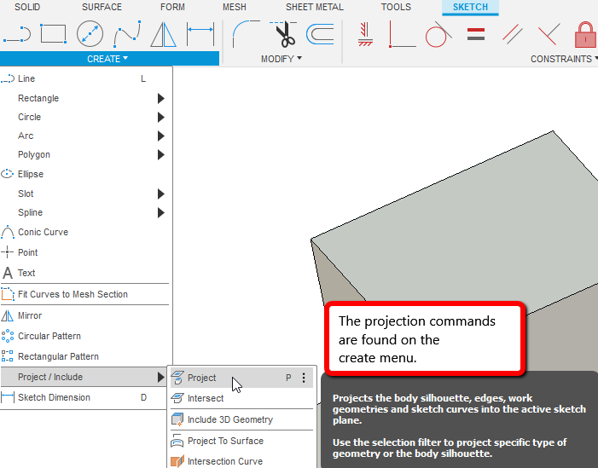Apply the Parallel constraint icon
Screen dimensions: 598x468
pyautogui.click(x=512, y=34)
